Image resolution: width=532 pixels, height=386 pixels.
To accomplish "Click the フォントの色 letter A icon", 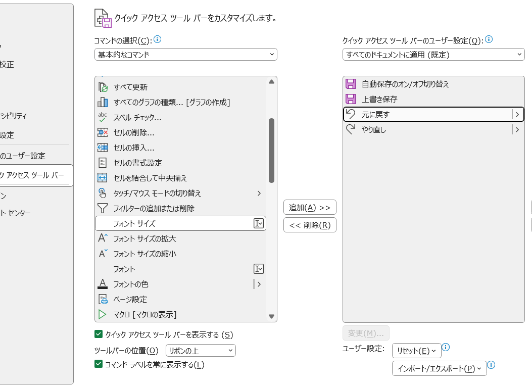I will [x=103, y=284].
